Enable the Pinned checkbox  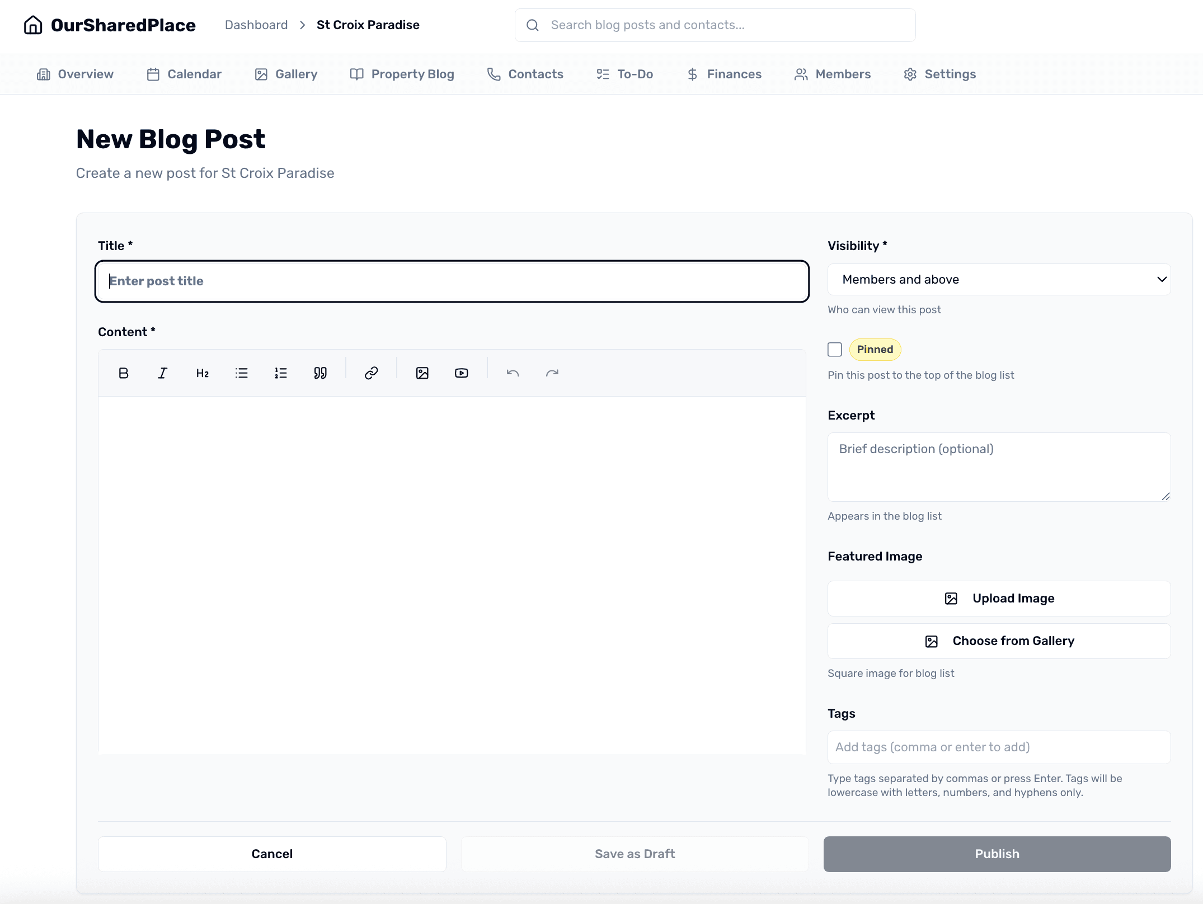click(834, 349)
